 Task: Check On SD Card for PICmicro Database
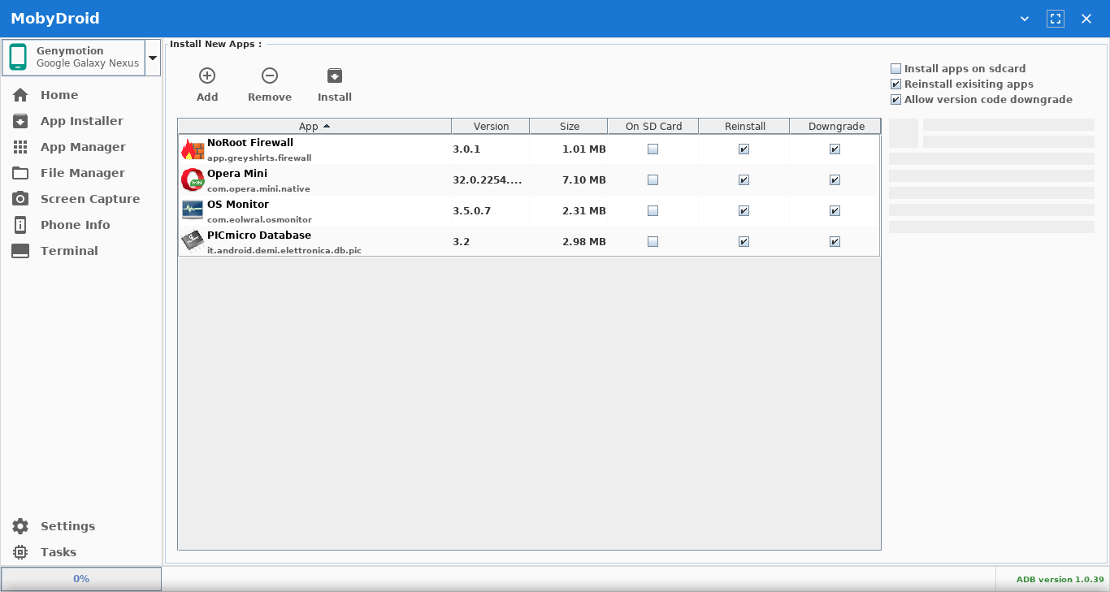click(653, 242)
